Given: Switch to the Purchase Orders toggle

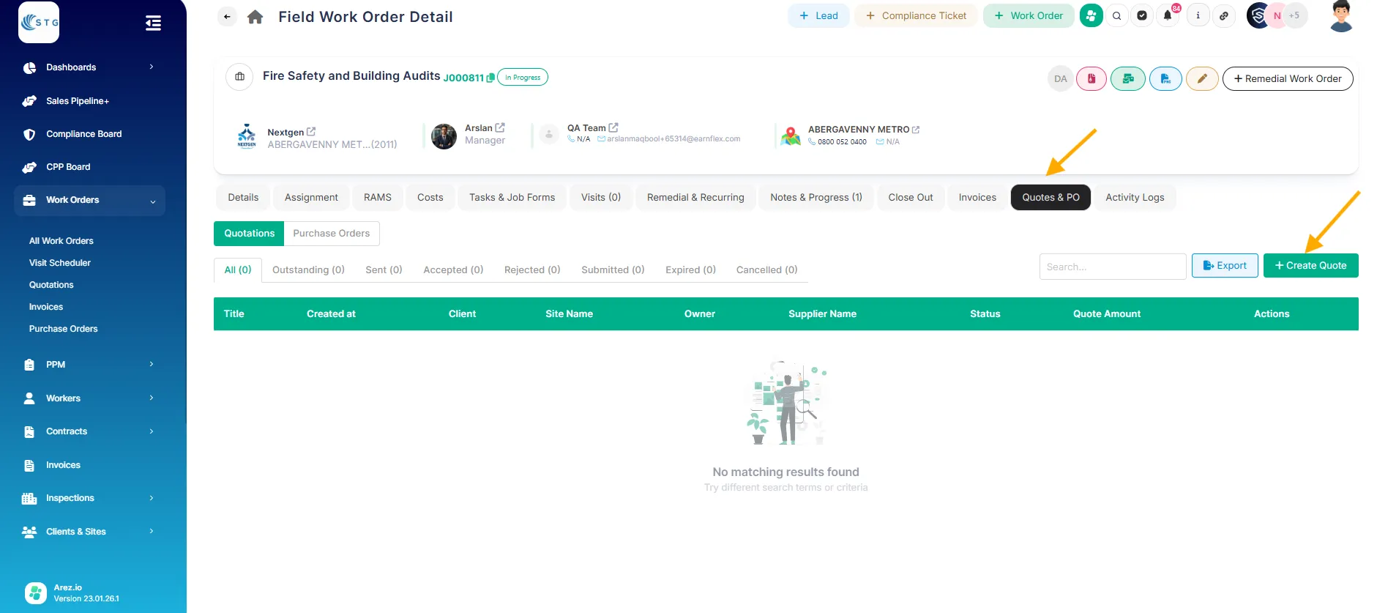Looking at the screenshot, I should tap(331, 234).
